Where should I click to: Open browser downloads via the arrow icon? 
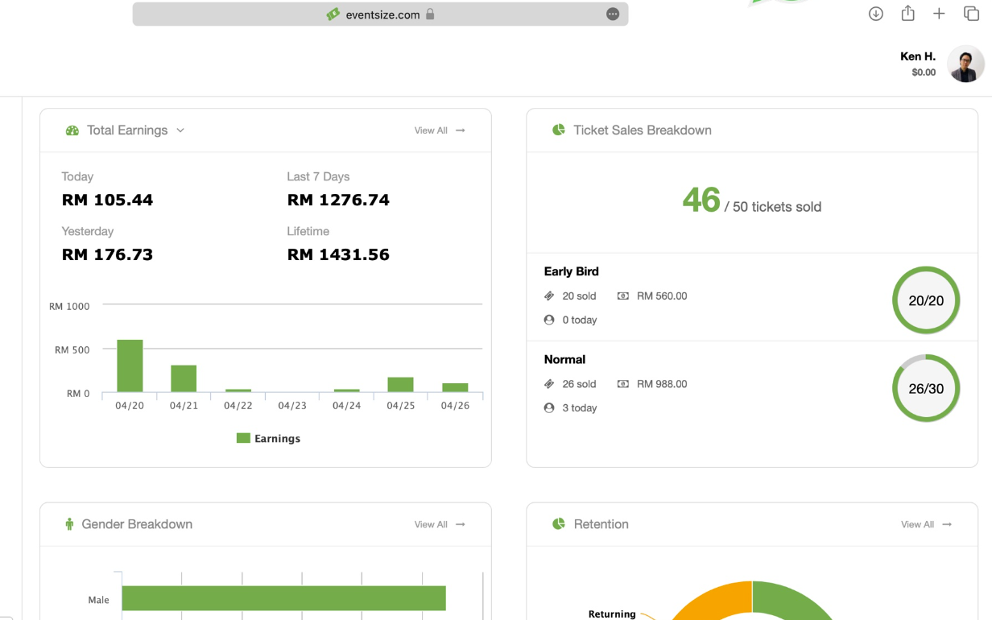point(875,14)
